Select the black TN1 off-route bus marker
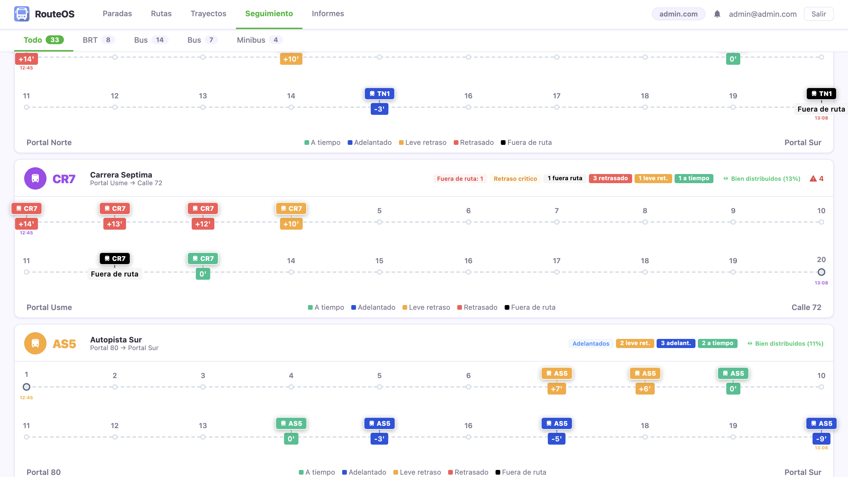The image size is (848, 477). point(821,94)
